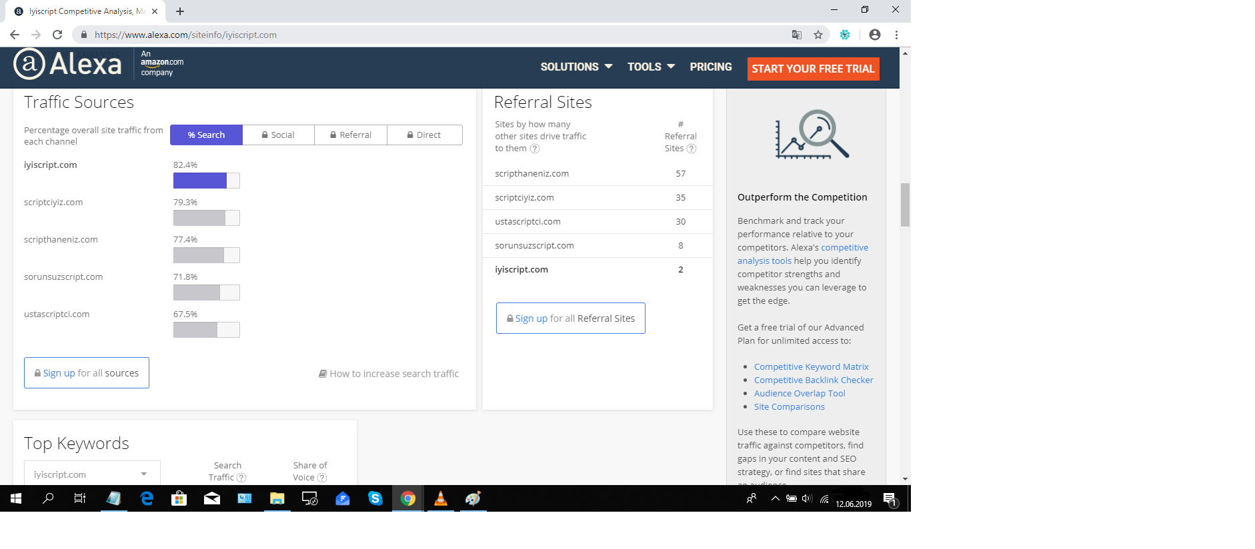
Task: Click help icon next to Search Traffic
Action: click(x=241, y=478)
